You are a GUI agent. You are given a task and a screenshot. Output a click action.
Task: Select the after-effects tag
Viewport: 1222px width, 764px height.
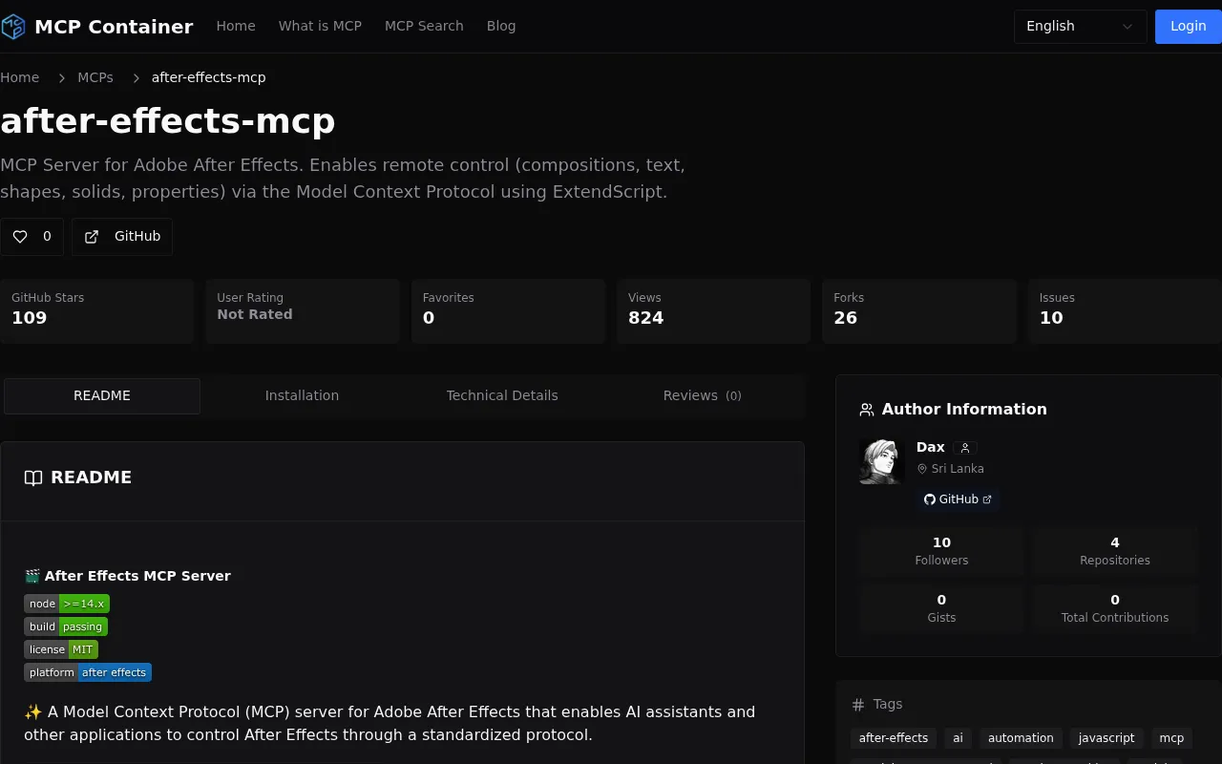pos(894,738)
